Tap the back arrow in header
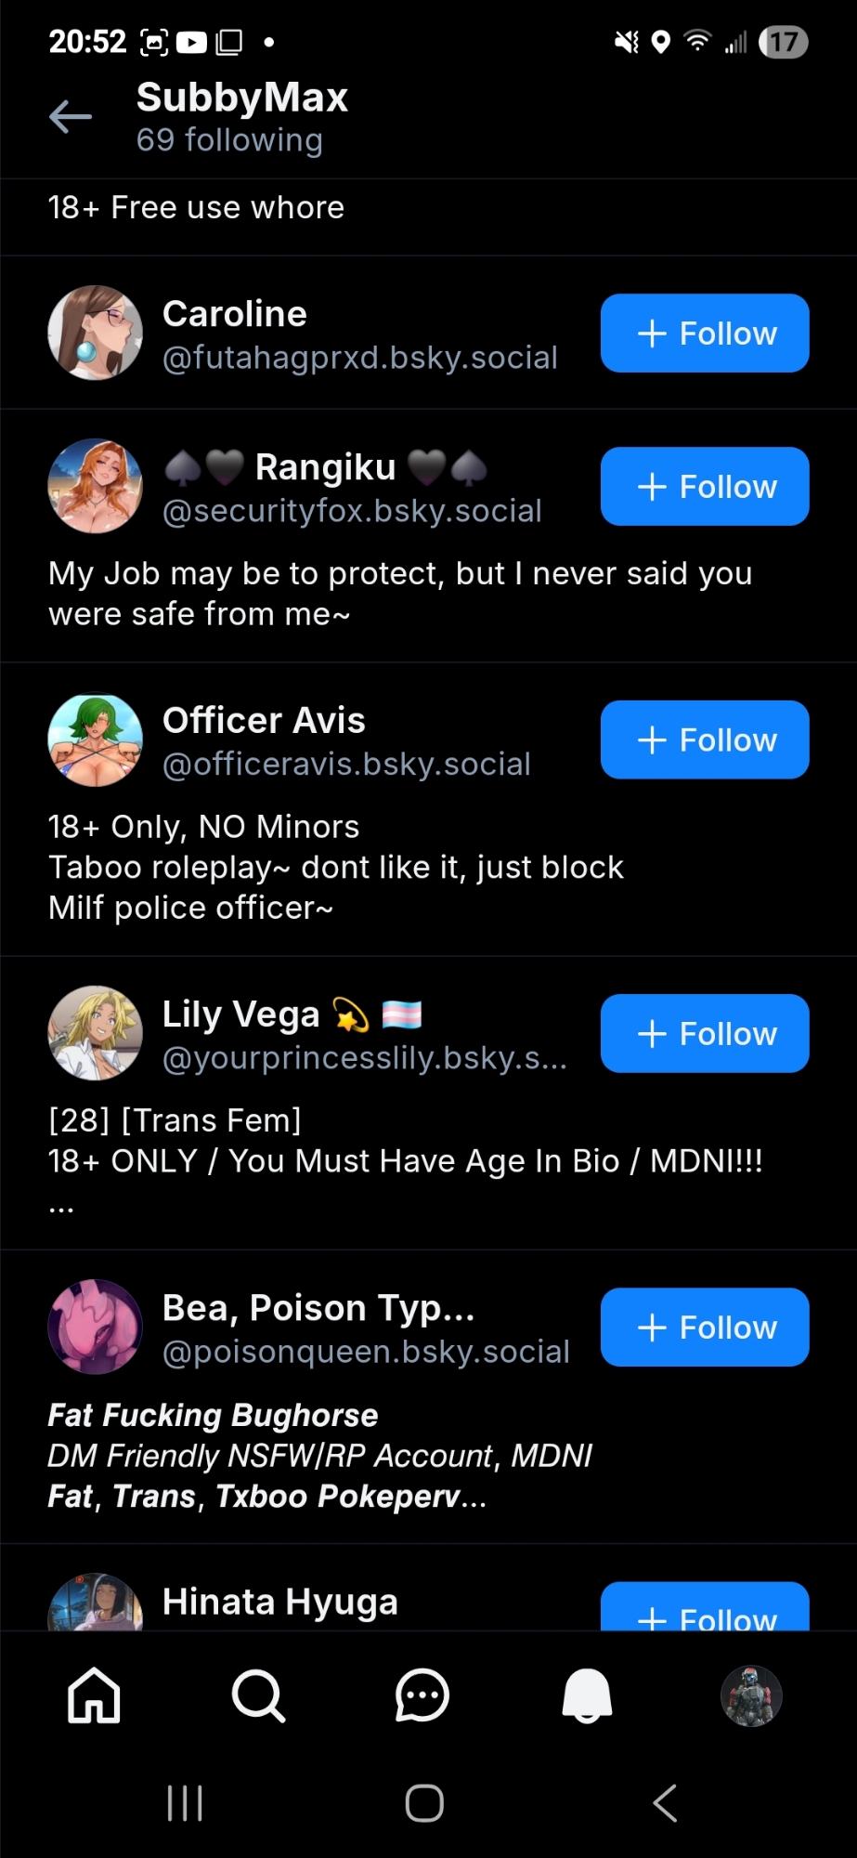 [x=71, y=117]
